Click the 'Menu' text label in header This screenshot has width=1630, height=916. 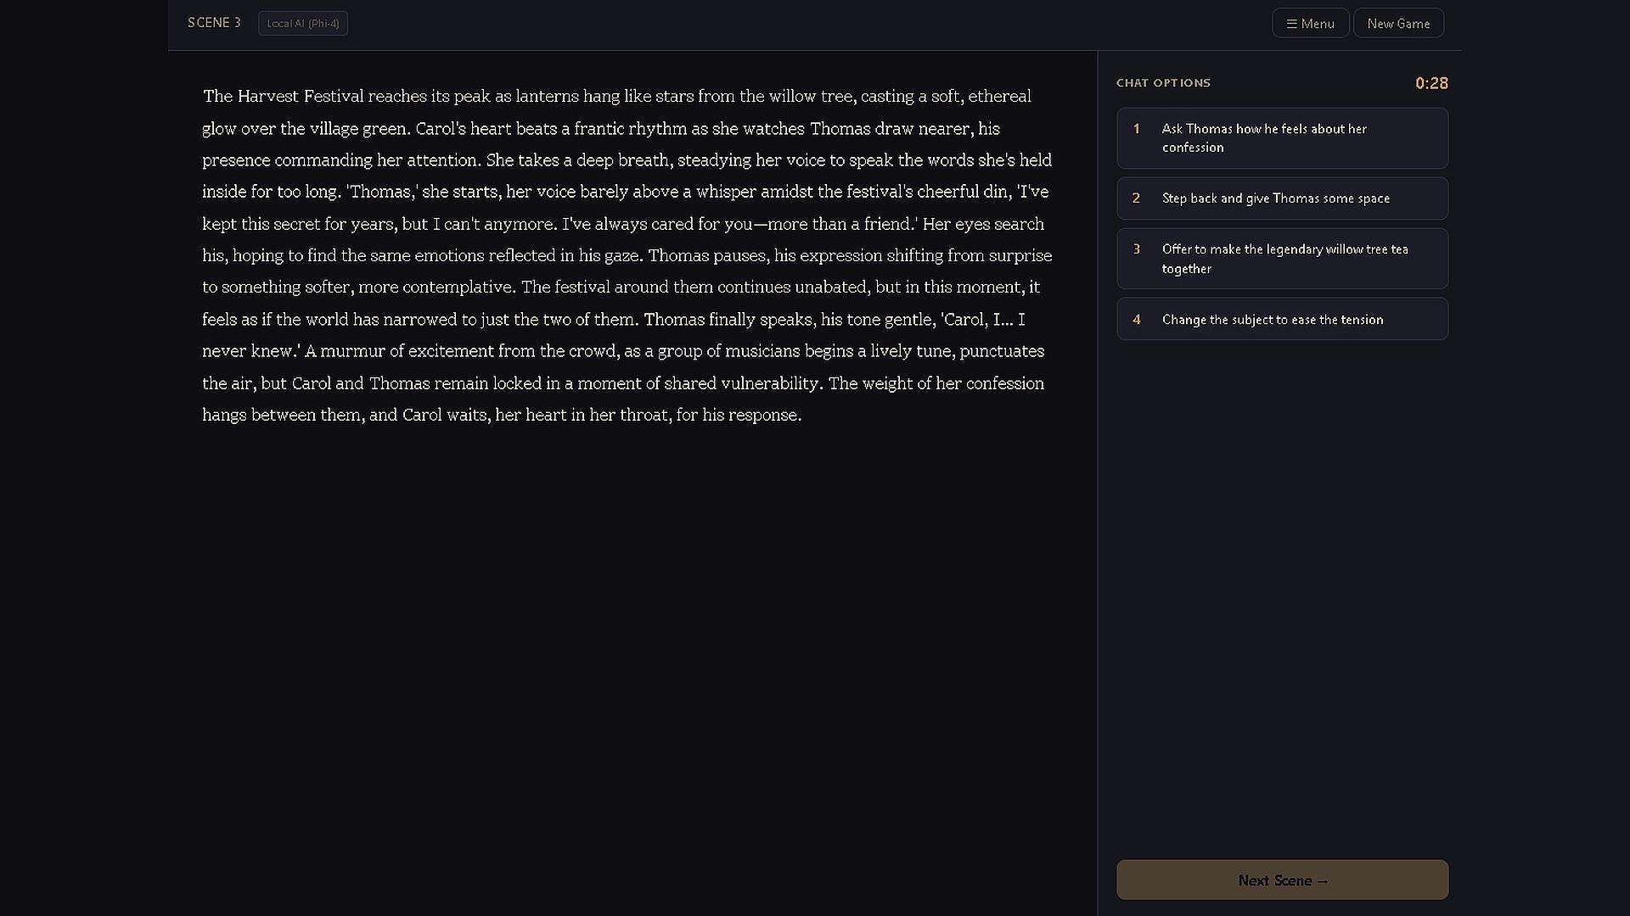pos(1318,24)
